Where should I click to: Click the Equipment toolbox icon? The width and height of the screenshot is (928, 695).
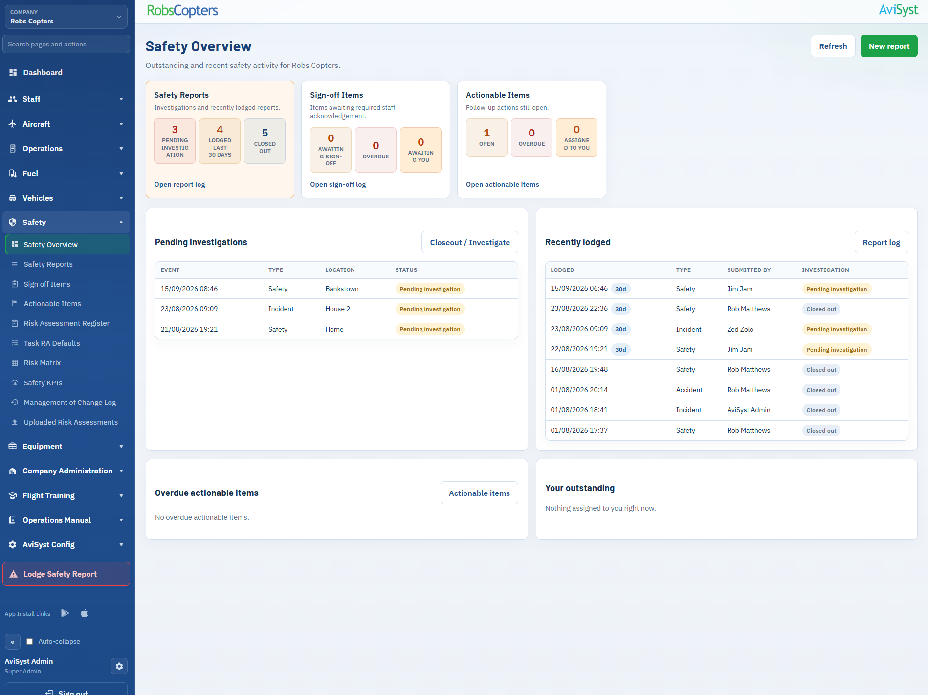(13, 446)
